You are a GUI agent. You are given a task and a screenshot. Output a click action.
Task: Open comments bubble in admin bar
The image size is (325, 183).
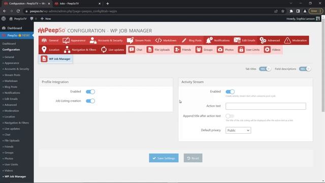(x=31, y=19)
